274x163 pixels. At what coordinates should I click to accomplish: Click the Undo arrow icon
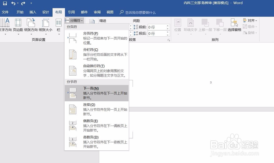point(13,3)
